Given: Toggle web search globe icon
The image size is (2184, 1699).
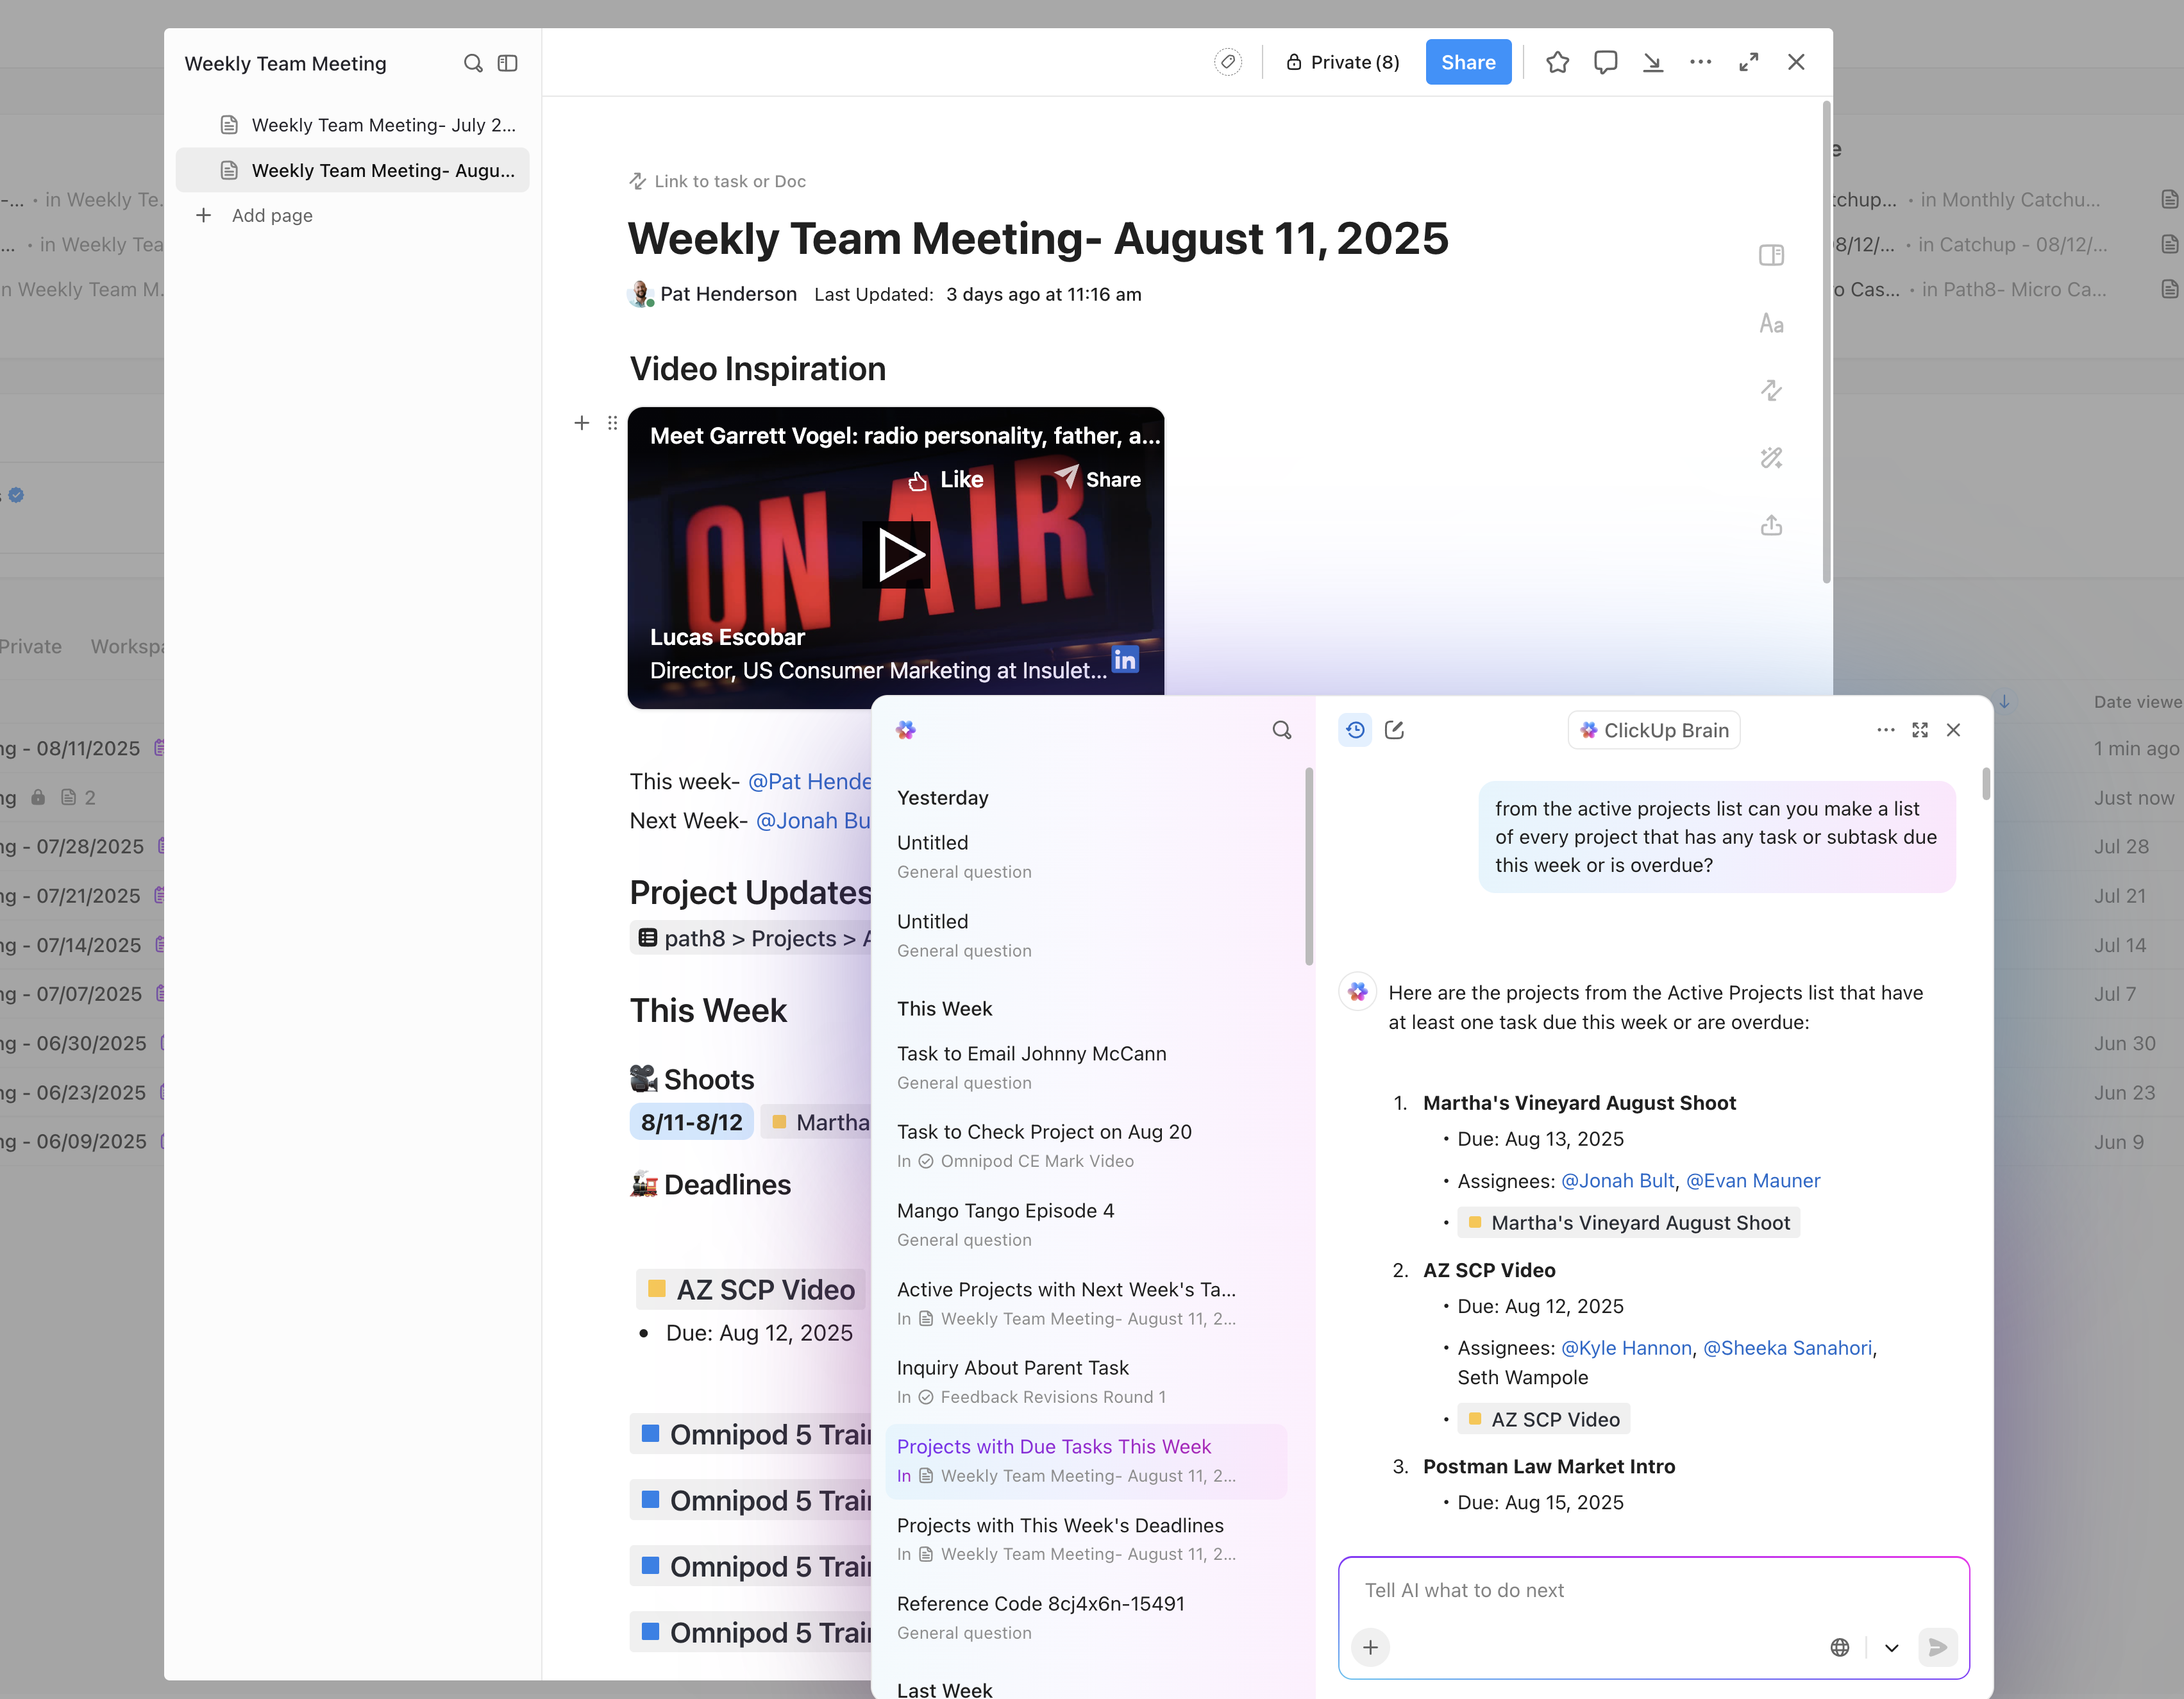Looking at the screenshot, I should coord(1840,1647).
